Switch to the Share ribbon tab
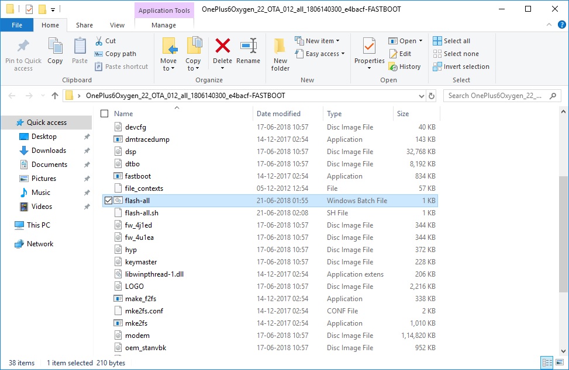This screenshot has height=370, width=569. coord(84,25)
